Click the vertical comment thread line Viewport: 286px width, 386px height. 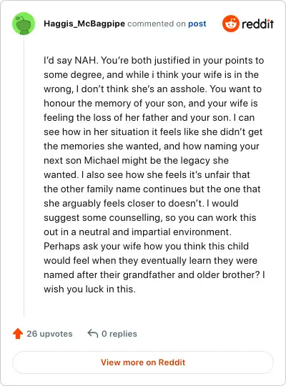pyautogui.click(x=24, y=176)
